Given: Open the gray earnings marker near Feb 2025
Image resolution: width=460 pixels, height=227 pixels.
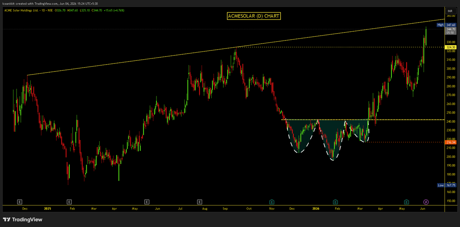Looking at the screenshot, I should (x=69, y=201).
